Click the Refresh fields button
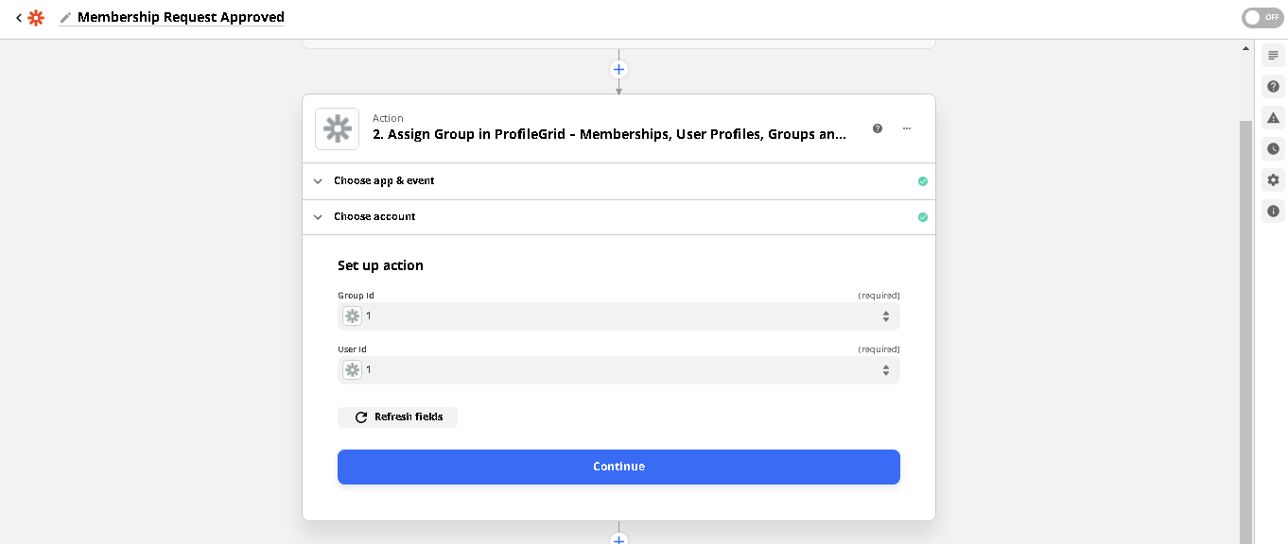 (x=397, y=417)
